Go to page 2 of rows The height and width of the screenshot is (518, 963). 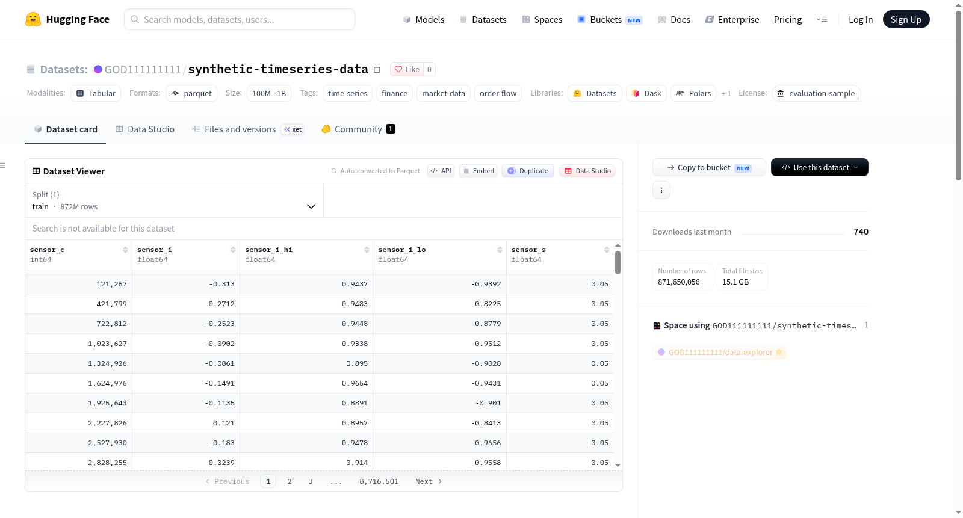click(290, 481)
